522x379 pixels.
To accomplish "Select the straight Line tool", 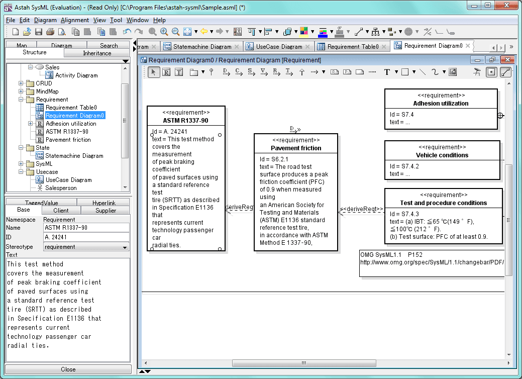I will tap(423, 72).
